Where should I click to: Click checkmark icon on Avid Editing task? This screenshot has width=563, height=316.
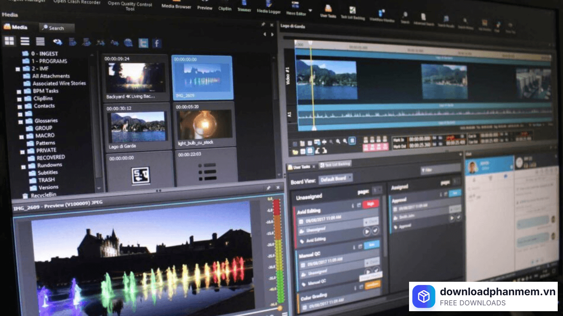(375, 231)
